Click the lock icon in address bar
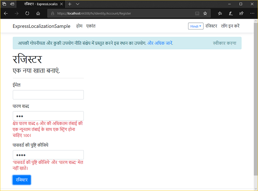 (x=52, y=13)
